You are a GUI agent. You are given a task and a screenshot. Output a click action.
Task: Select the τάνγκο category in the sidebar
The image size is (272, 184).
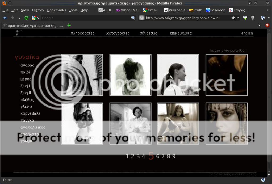[x=27, y=120]
